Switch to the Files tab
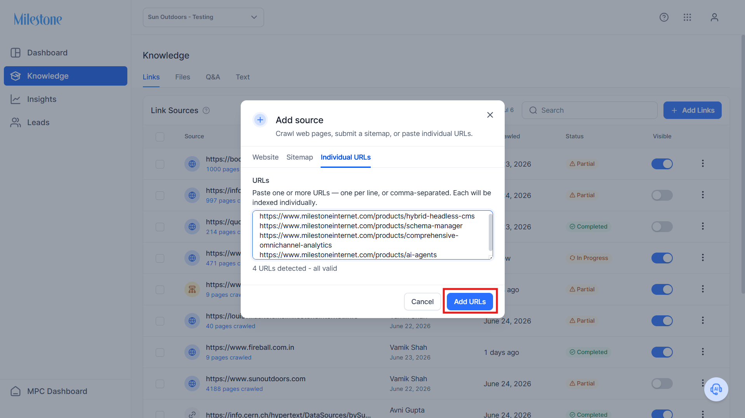 182,77
